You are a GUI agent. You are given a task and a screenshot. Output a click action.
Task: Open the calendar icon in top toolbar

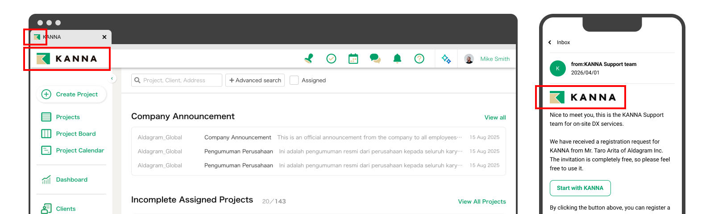(x=353, y=58)
